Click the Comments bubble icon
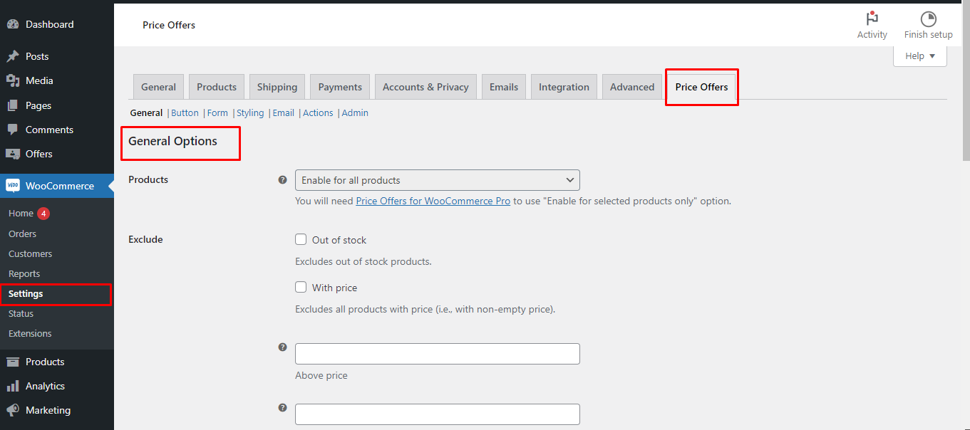The width and height of the screenshot is (970, 430). click(13, 130)
